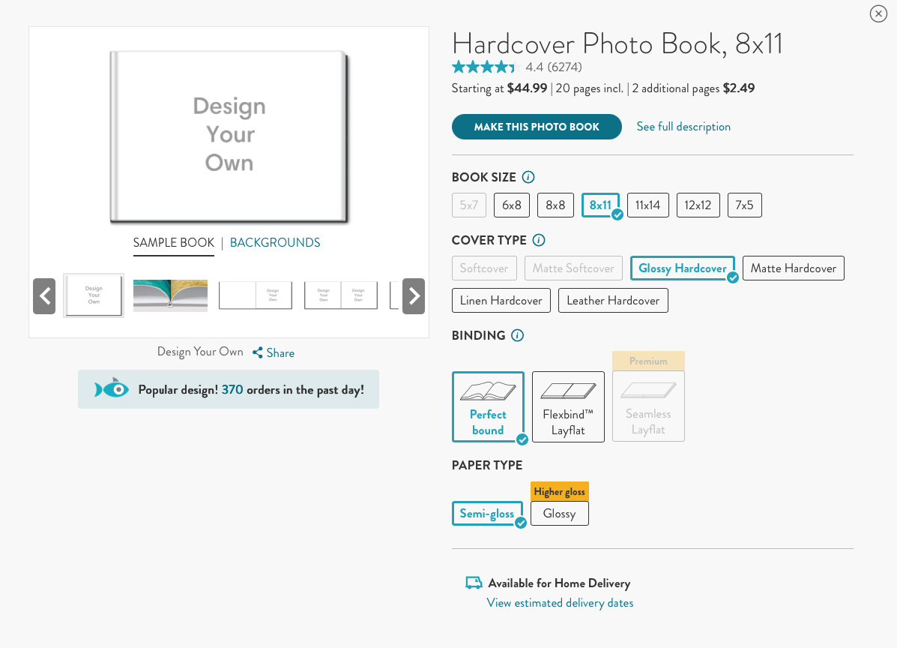Go back in carousel with left arrow

(44, 295)
